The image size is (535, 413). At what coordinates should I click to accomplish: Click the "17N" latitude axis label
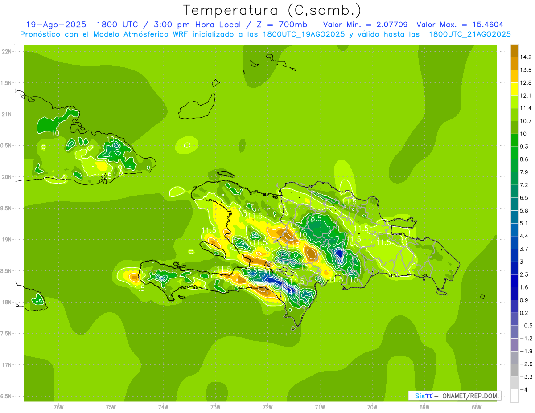point(8,365)
